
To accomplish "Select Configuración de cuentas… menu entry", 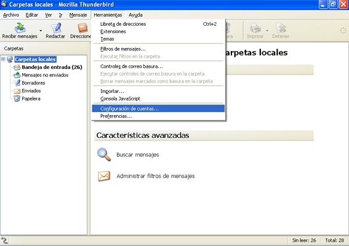I will 158,108.
